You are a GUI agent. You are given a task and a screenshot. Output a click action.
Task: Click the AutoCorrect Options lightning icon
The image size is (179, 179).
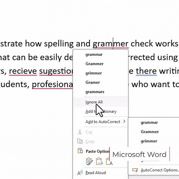(135, 170)
